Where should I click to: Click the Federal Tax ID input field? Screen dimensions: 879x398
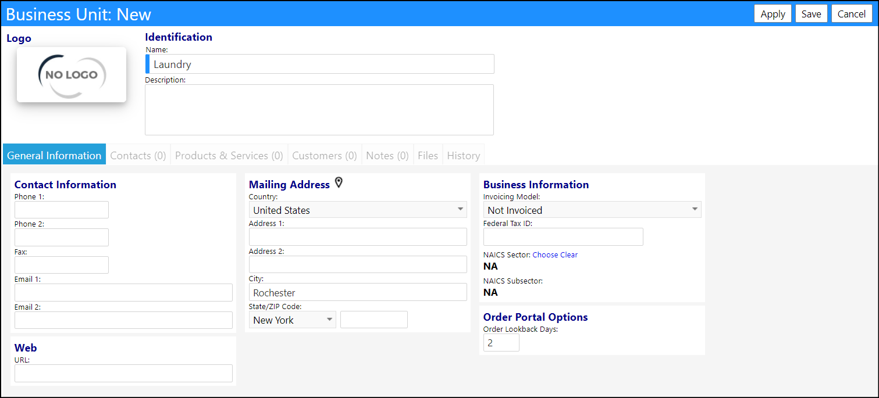click(x=563, y=236)
